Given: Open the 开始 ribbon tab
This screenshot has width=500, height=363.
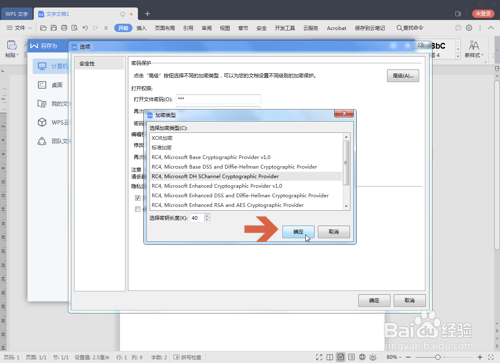Looking at the screenshot, I should (x=123, y=28).
